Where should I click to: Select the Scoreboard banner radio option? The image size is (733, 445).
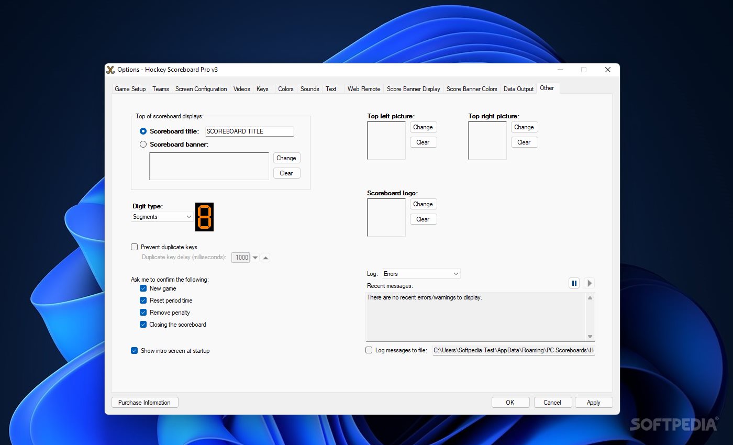(x=143, y=144)
